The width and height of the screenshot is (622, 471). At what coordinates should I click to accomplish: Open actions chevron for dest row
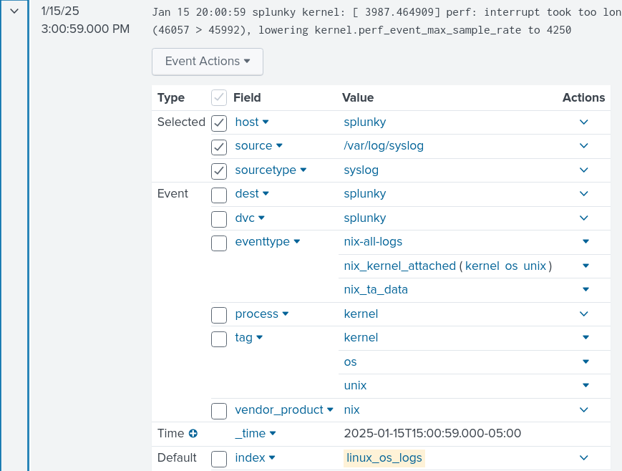click(x=584, y=194)
